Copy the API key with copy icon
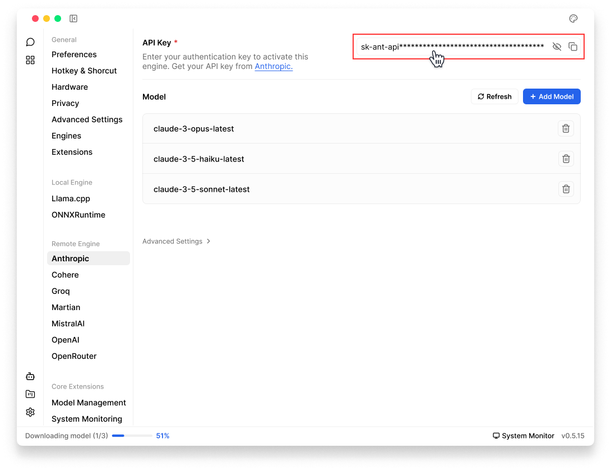 click(573, 47)
